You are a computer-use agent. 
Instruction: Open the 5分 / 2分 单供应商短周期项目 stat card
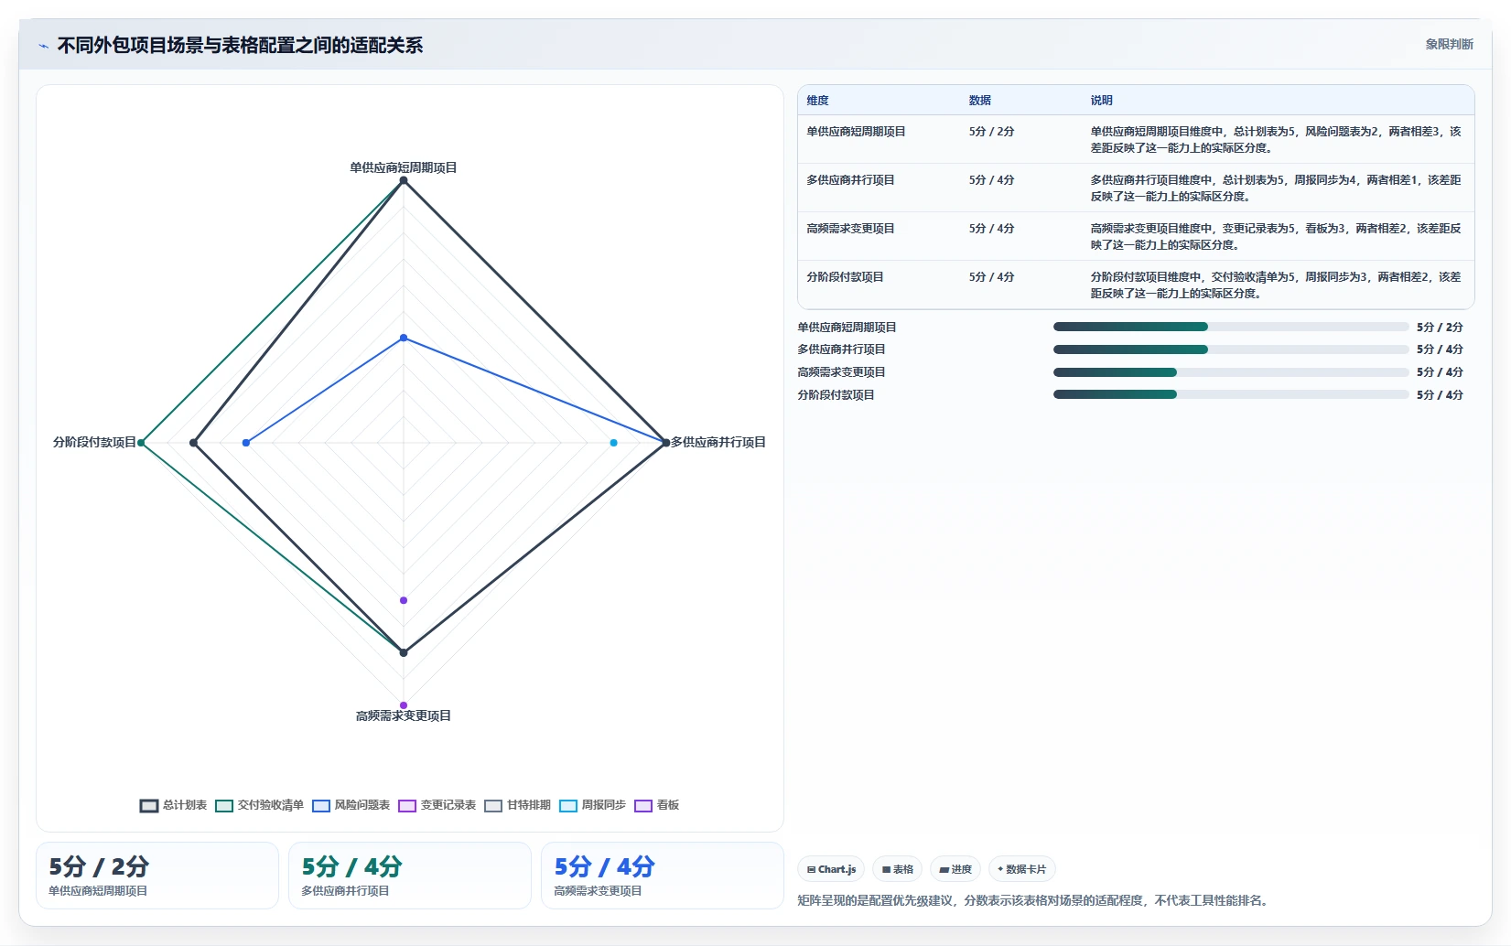click(x=157, y=876)
